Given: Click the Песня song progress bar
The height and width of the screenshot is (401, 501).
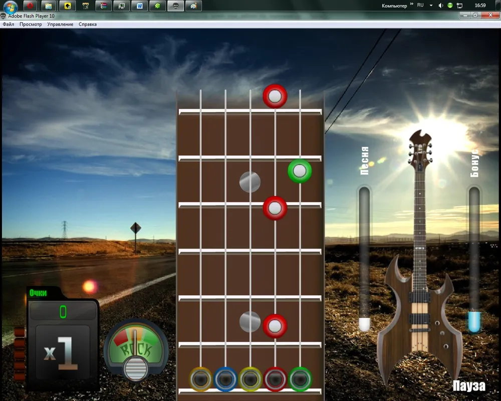Looking at the screenshot, I should tap(364, 258).
